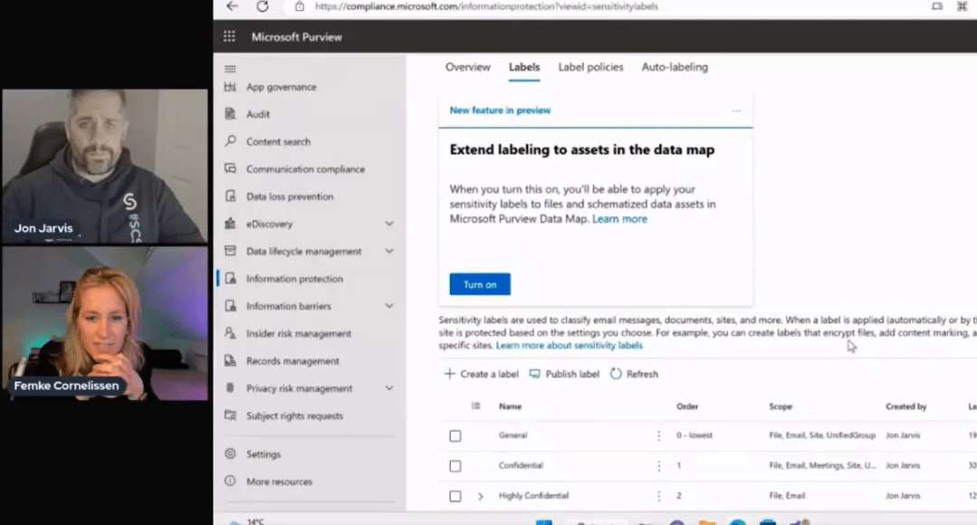977x525 pixels.
Task: Click the Data loss prevention icon
Action: click(230, 196)
